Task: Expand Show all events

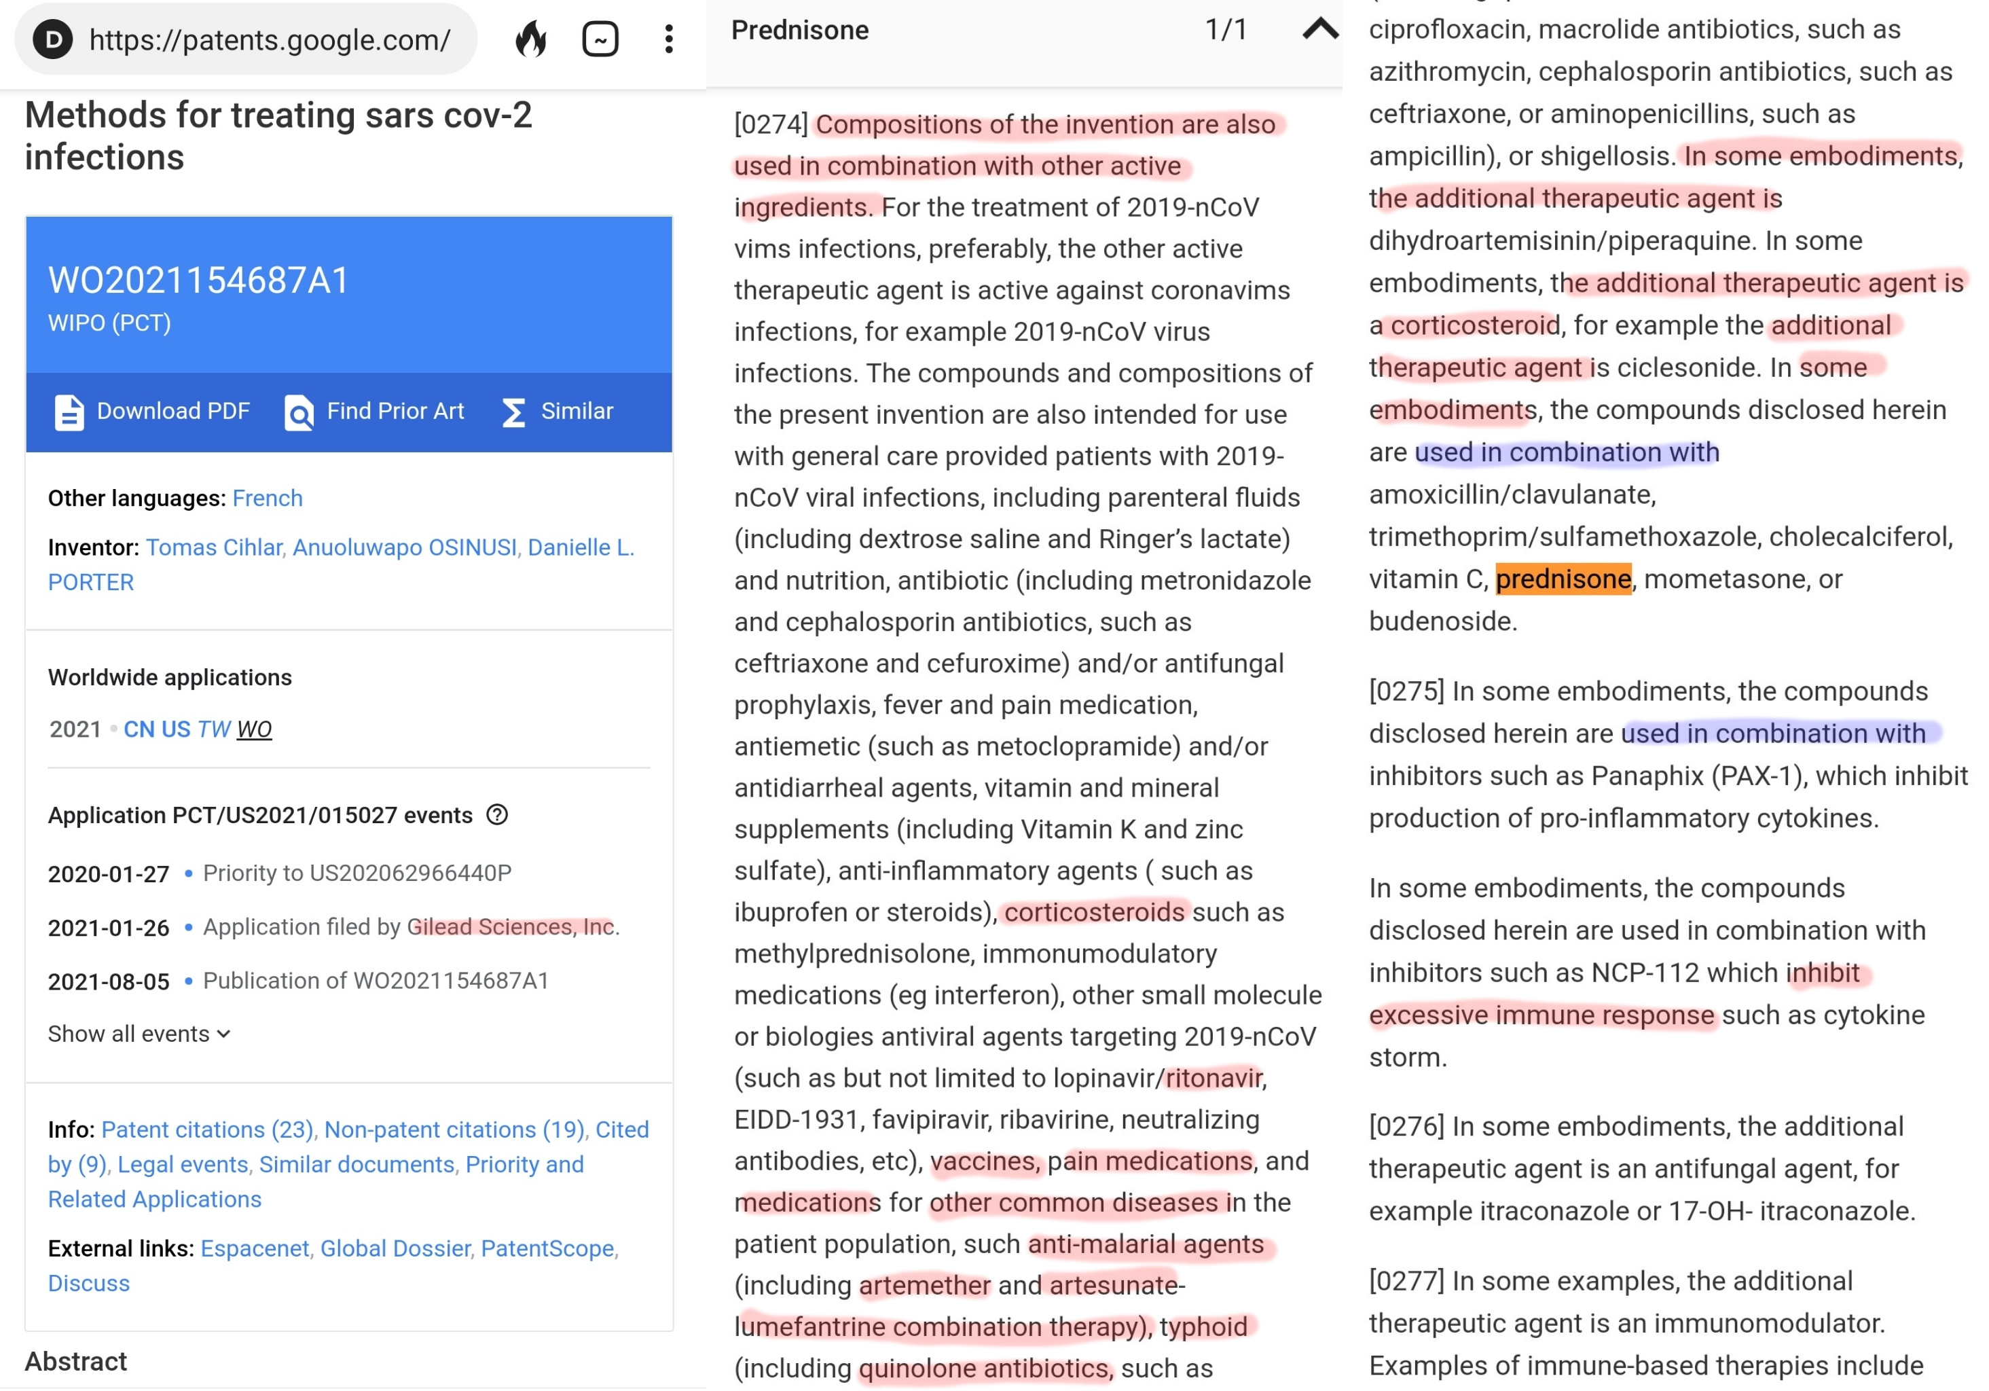Action: pyautogui.click(x=139, y=1033)
